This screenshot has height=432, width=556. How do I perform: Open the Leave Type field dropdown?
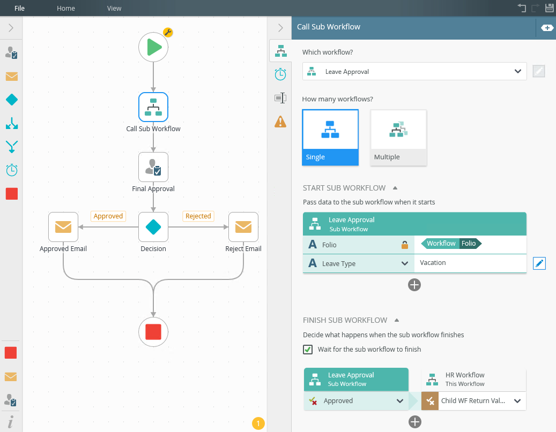(405, 263)
